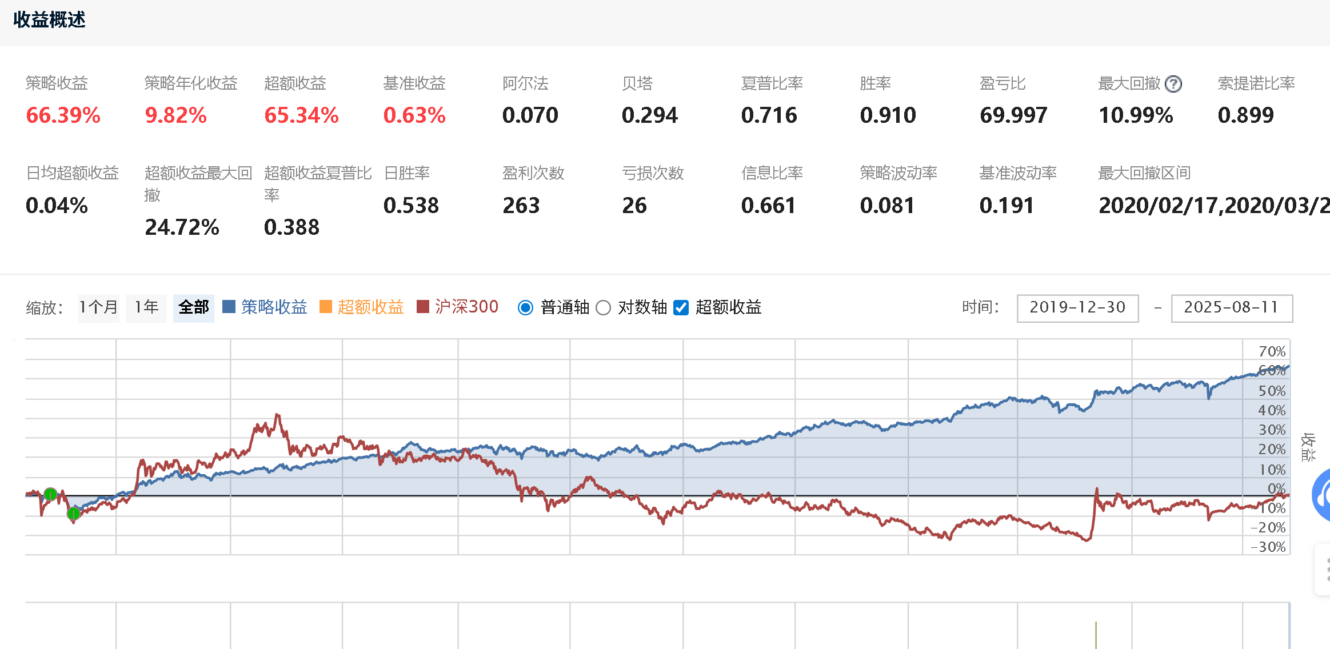Screen dimensions: 1330x649
Task: Toggle 沪深300 series via legend text
Action: [466, 307]
